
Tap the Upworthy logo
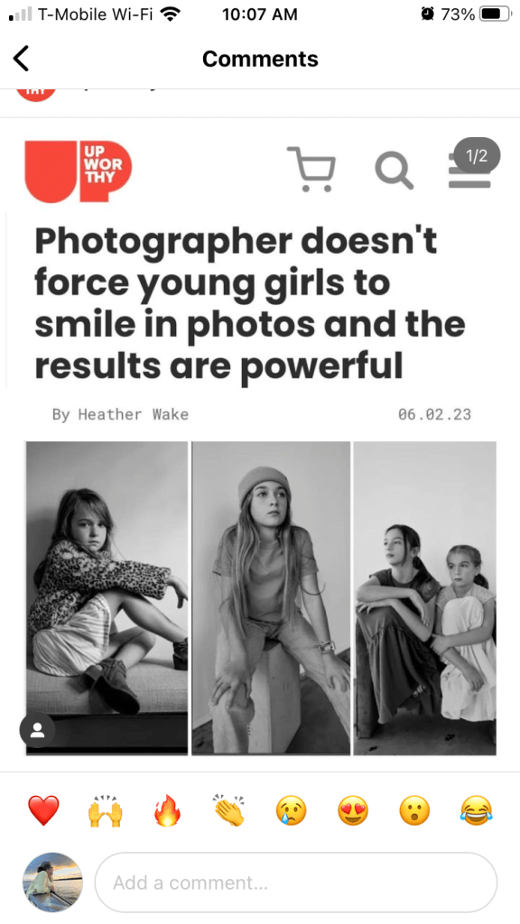click(x=78, y=171)
